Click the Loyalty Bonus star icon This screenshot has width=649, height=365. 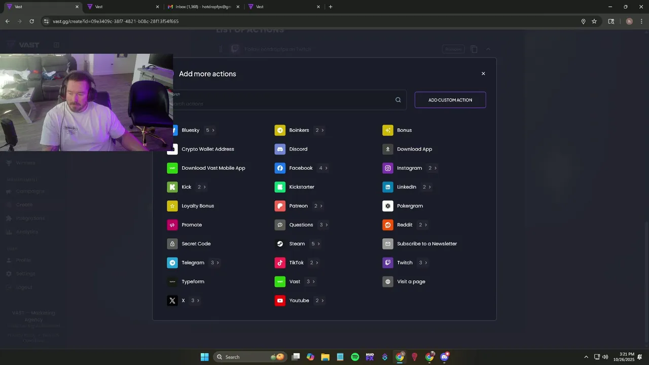(172, 206)
